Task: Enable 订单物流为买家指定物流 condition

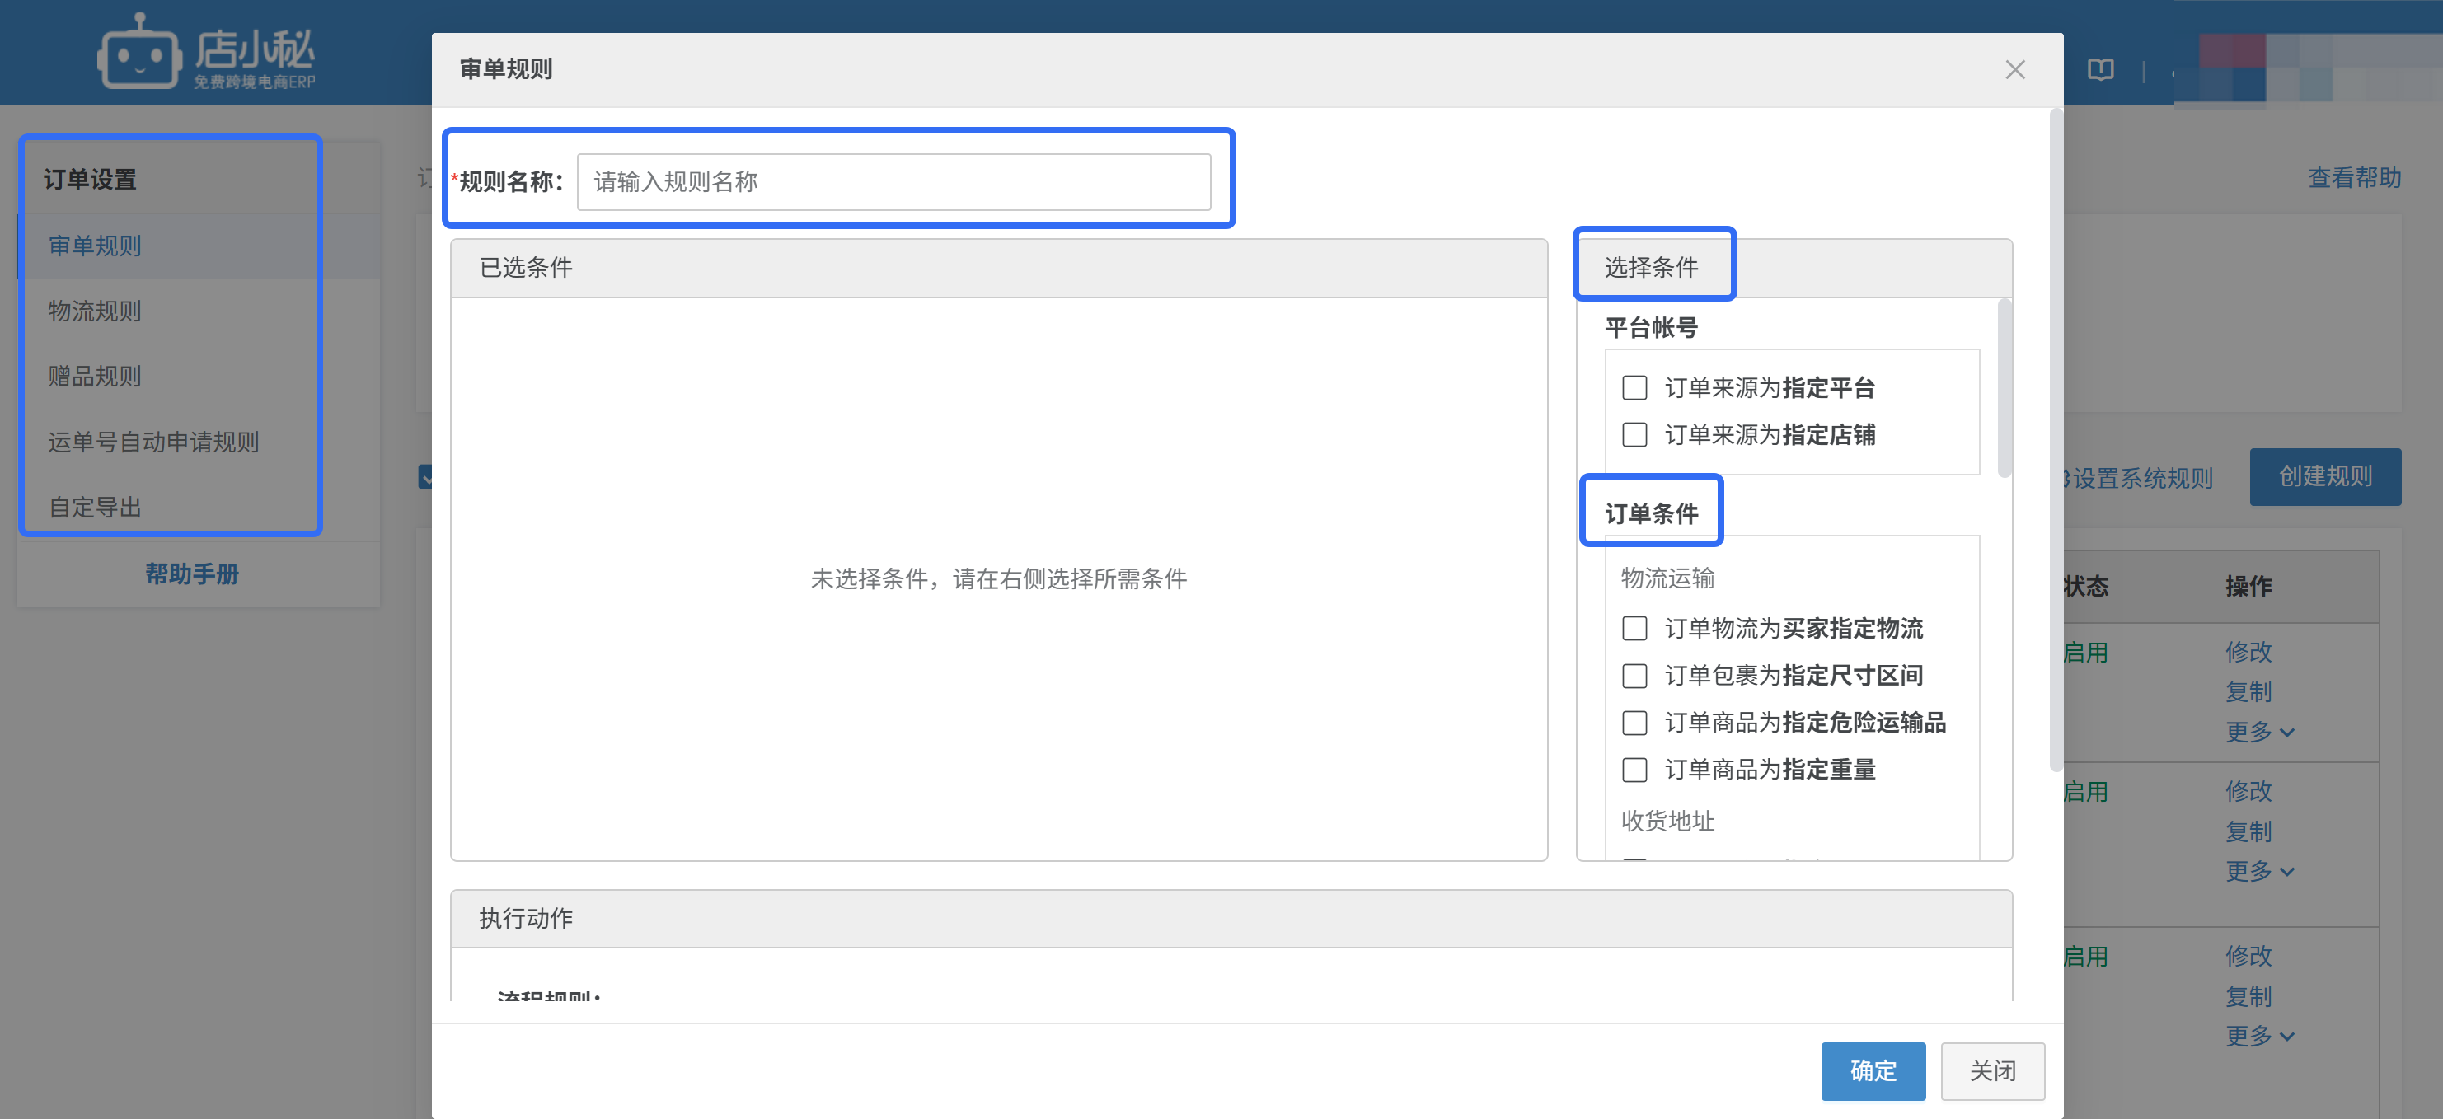Action: 1634,629
